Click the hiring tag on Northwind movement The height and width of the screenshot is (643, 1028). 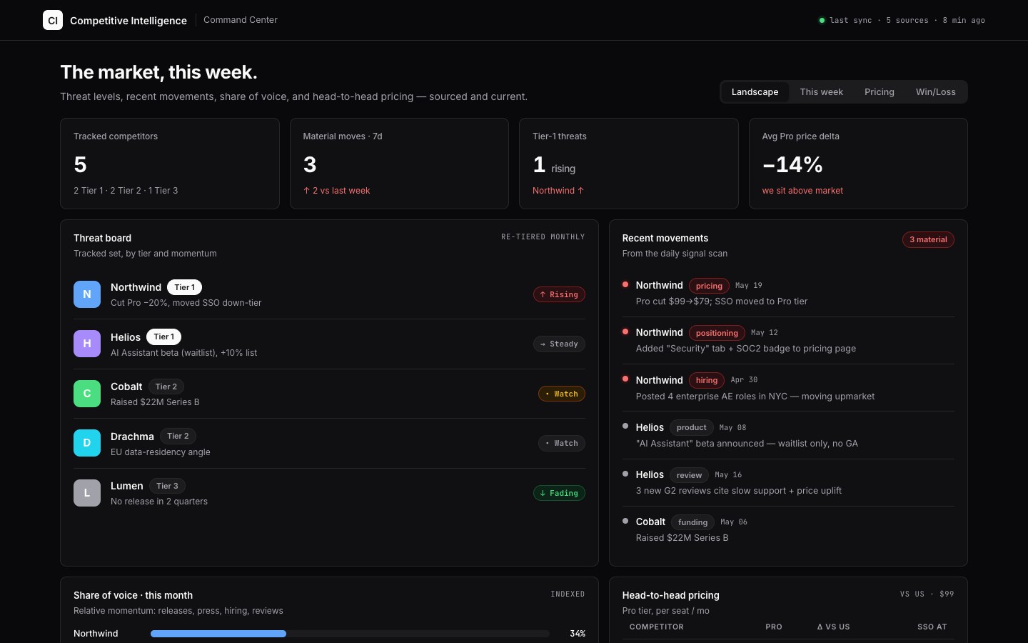(x=707, y=380)
